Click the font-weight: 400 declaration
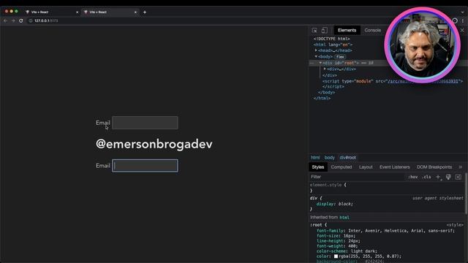 click(338, 246)
